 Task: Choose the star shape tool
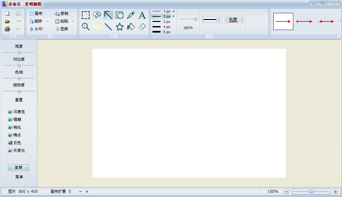(x=120, y=27)
